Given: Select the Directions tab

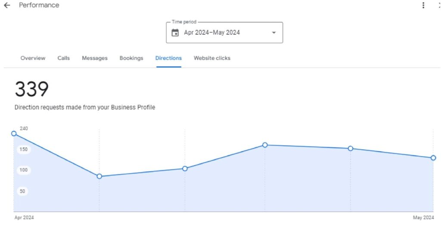Looking at the screenshot, I should pyautogui.click(x=168, y=58).
